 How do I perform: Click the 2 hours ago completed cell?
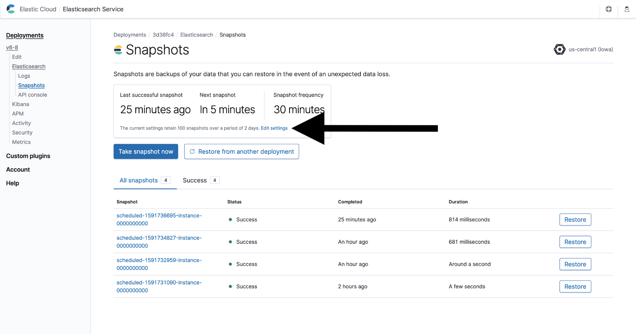353,286
